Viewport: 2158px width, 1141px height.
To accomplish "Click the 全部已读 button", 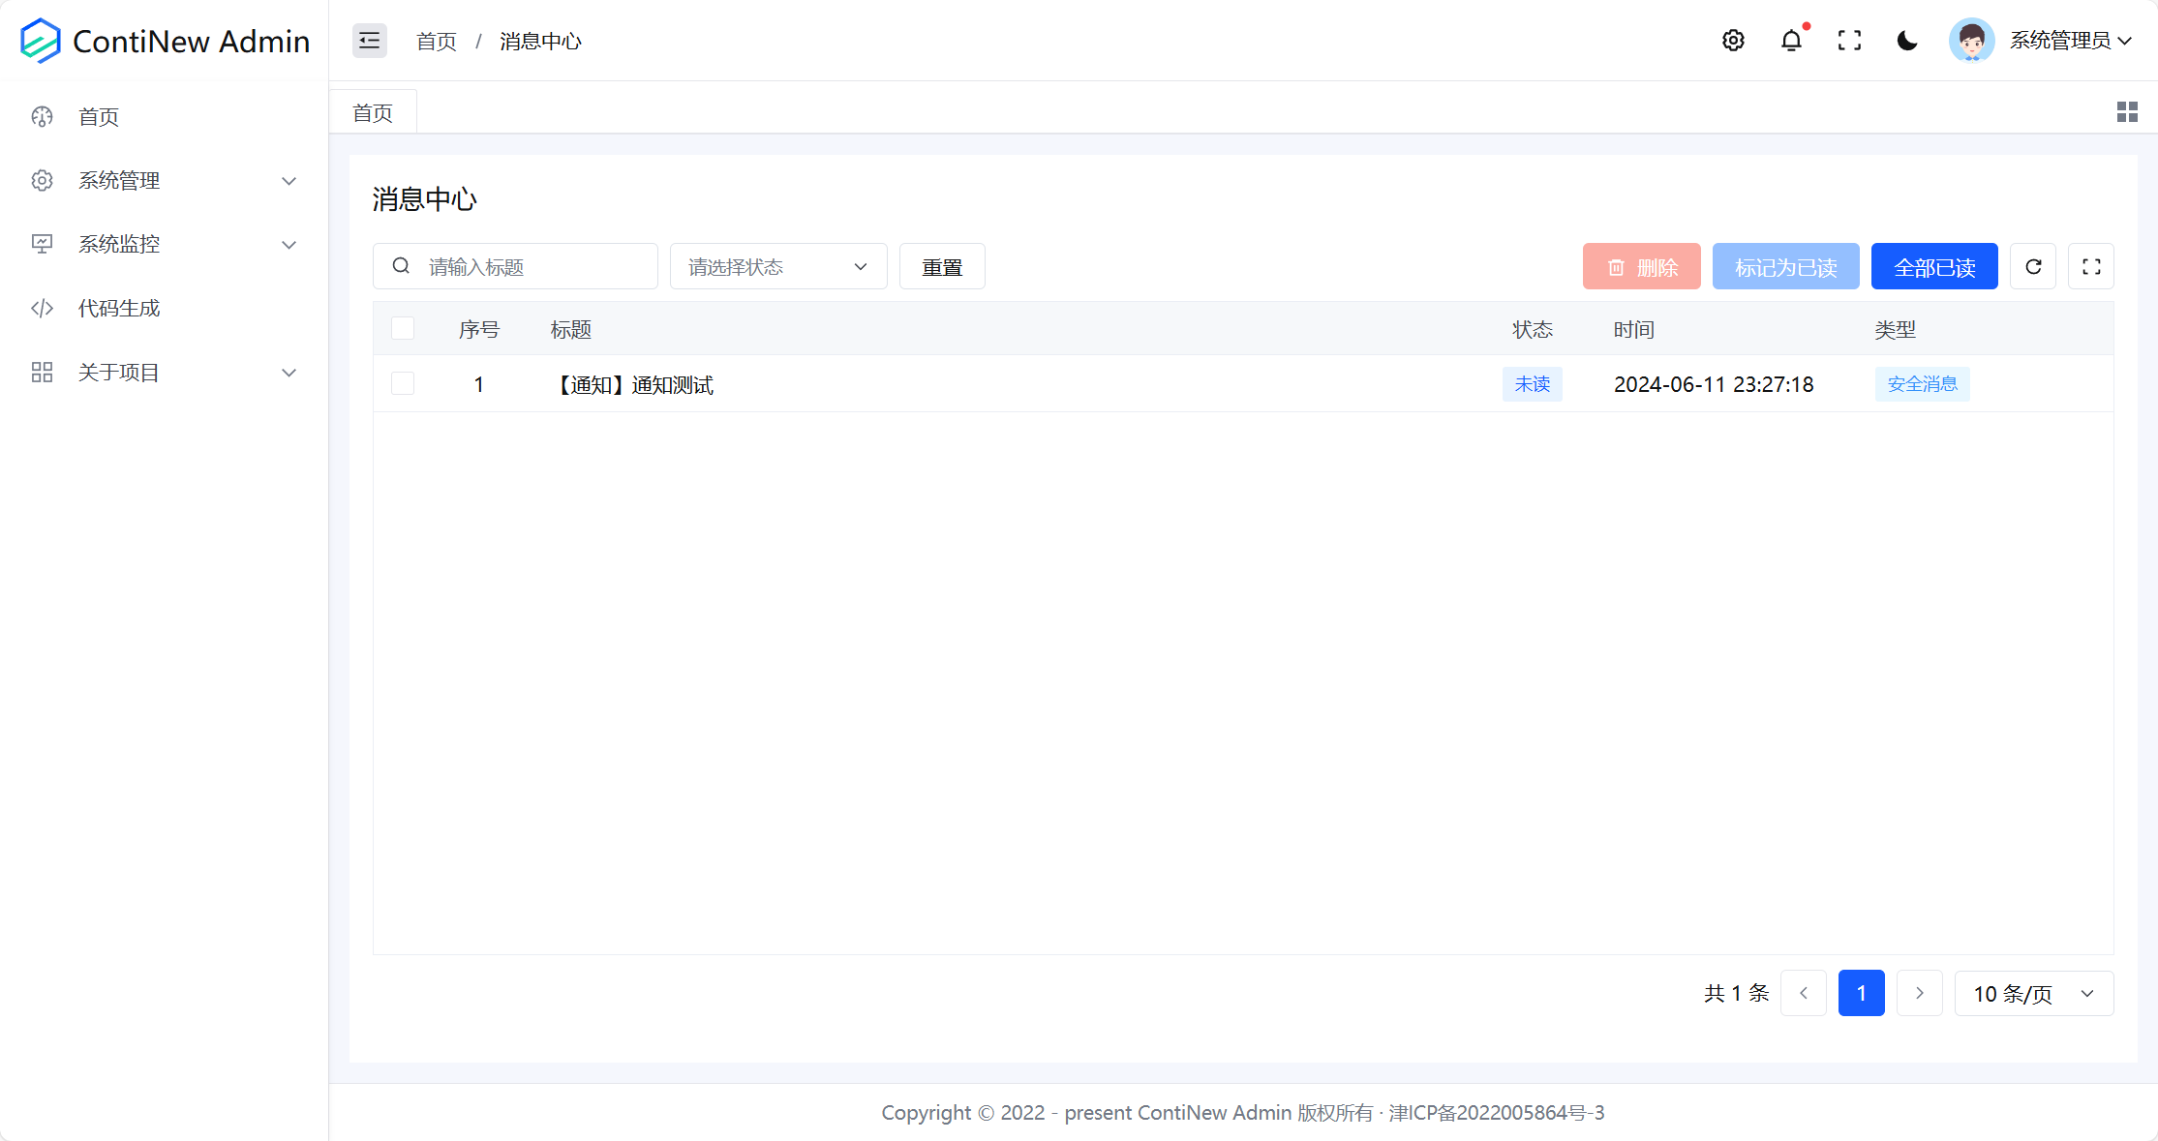I will pyautogui.click(x=1933, y=267).
